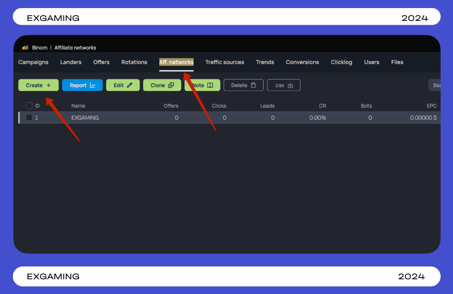This screenshot has width=453, height=294.
Task: Click the chart icon on Report
Action: (x=93, y=85)
